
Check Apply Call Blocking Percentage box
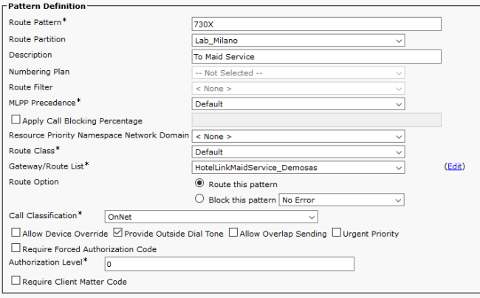pyautogui.click(x=16, y=121)
